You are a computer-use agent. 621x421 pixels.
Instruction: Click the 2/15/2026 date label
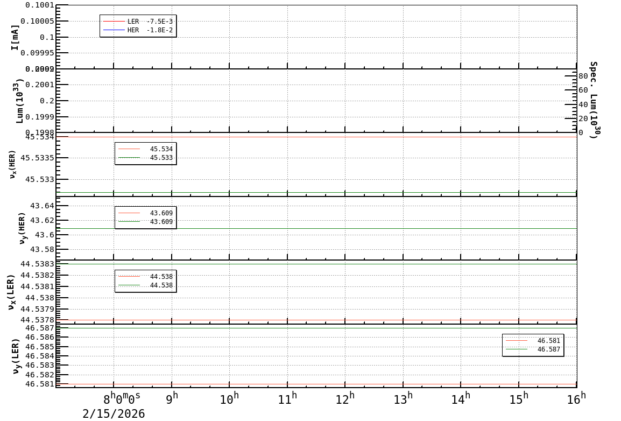click(x=114, y=414)
